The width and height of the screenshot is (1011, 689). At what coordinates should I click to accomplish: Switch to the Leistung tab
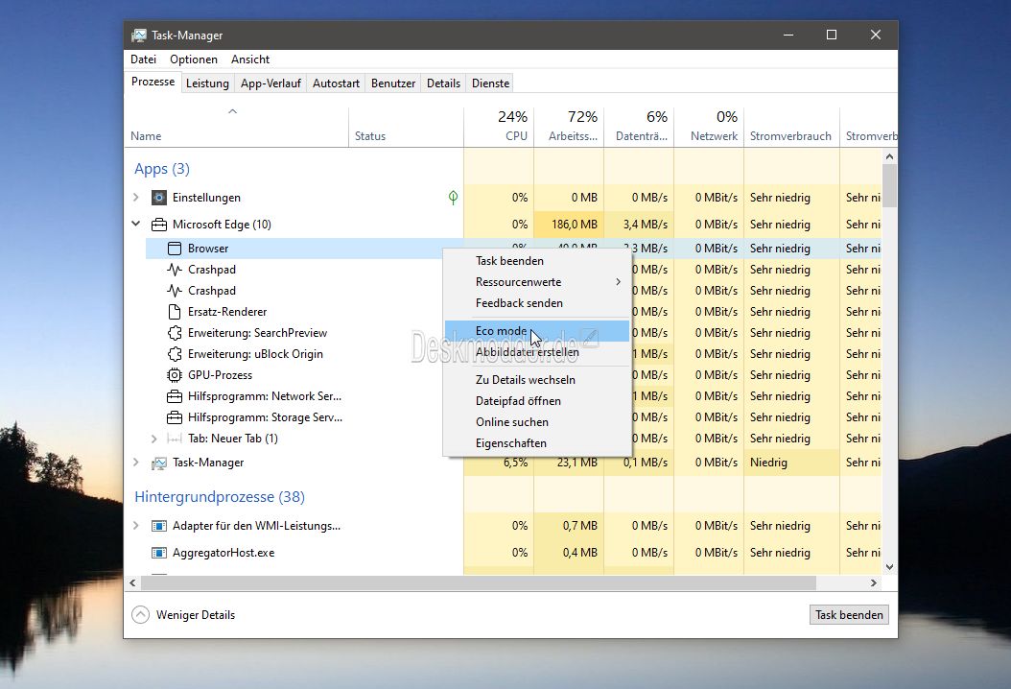coord(207,83)
